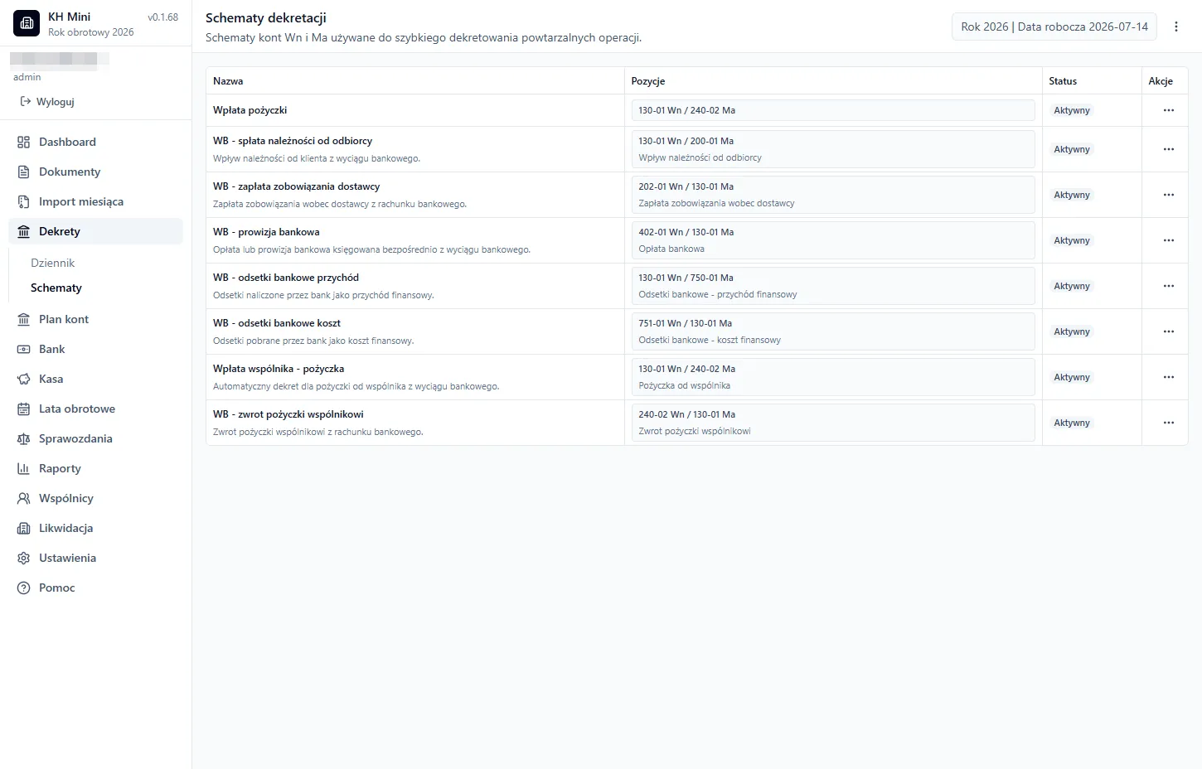Go to Raporty
Screen dimensions: 1202x769
[x=95, y=468]
